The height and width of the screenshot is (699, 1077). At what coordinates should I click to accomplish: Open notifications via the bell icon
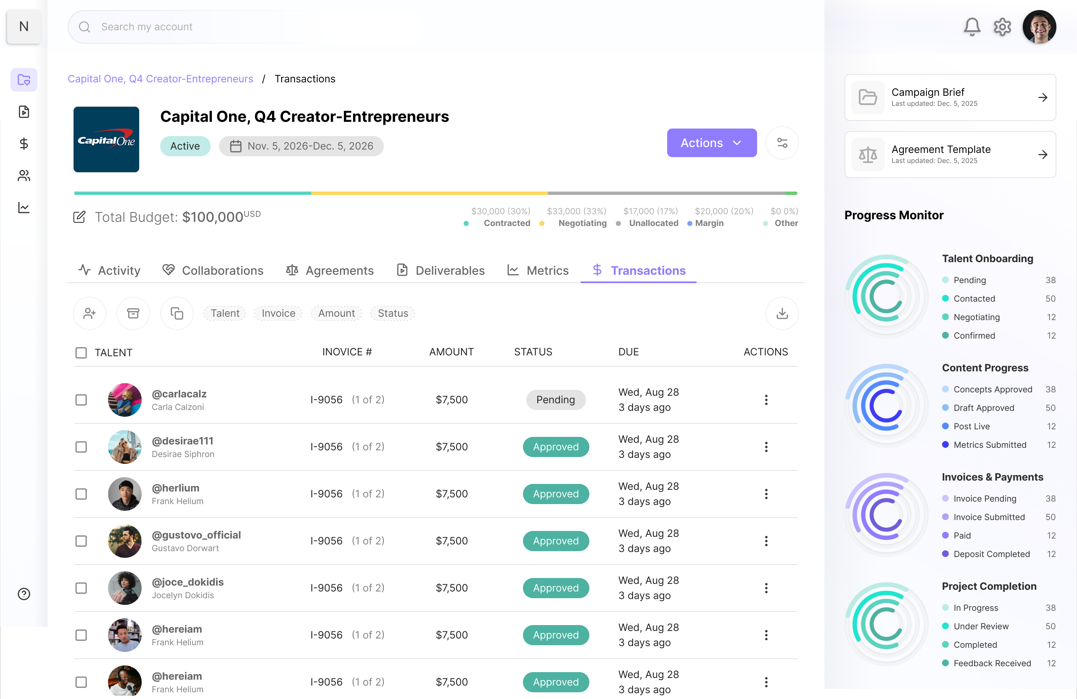coord(971,27)
